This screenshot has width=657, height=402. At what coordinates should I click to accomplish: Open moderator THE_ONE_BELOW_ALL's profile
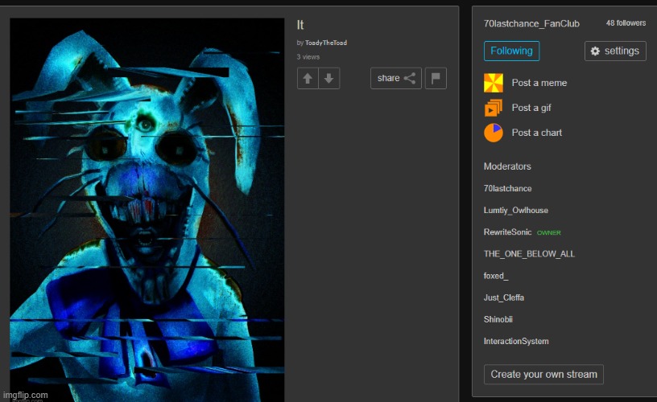coord(529,254)
